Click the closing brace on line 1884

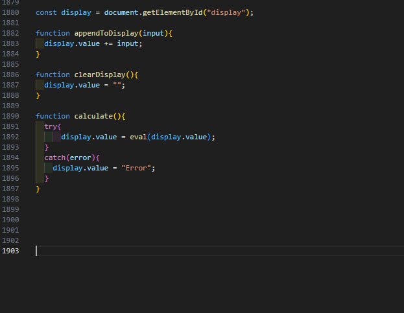click(38, 54)
